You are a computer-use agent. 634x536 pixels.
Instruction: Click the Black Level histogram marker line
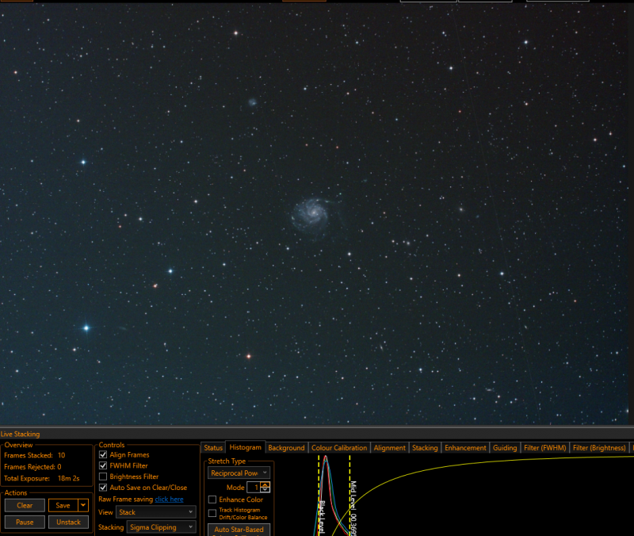click(319, 495)
